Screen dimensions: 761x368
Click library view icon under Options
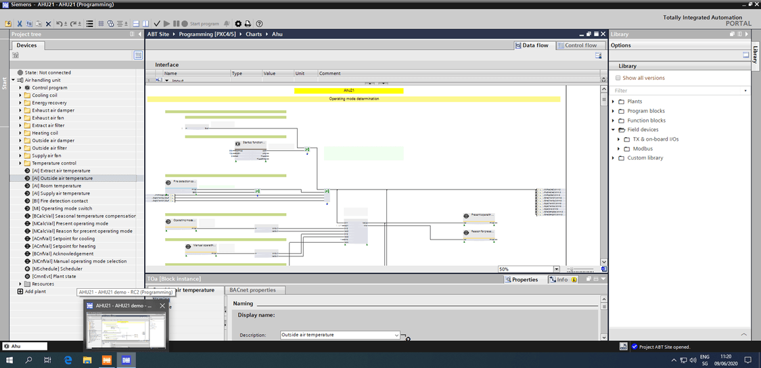pyautogui.click(x=745, y=55)
